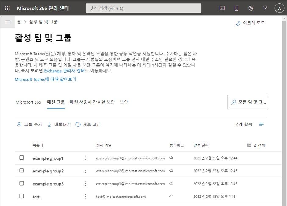This screenshot has height=206, width=287.
Task: Click 모든 팀 및 그룹 search field
Action: click(x=247, y=102)
